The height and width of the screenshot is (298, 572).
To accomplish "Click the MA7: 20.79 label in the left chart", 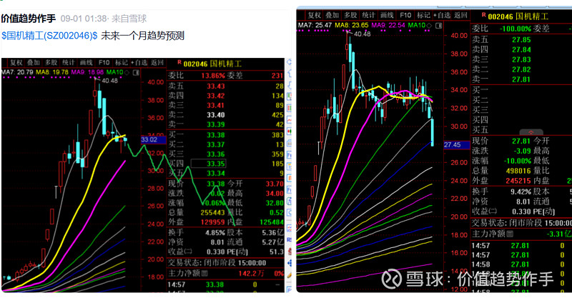I will 17,72.
